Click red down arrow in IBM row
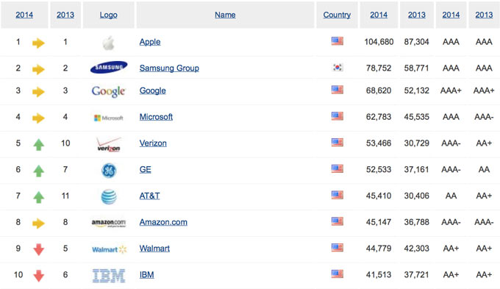This screenshot has width=500, height=289. pos(38,276)
